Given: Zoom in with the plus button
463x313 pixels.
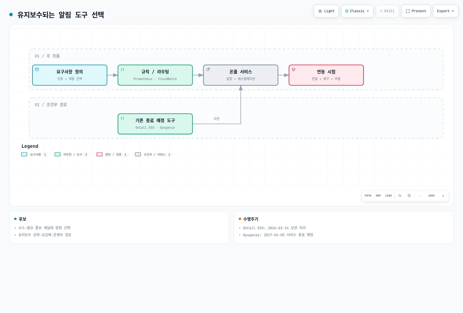Looking at the screenshot, I should [x=443, y=196].
